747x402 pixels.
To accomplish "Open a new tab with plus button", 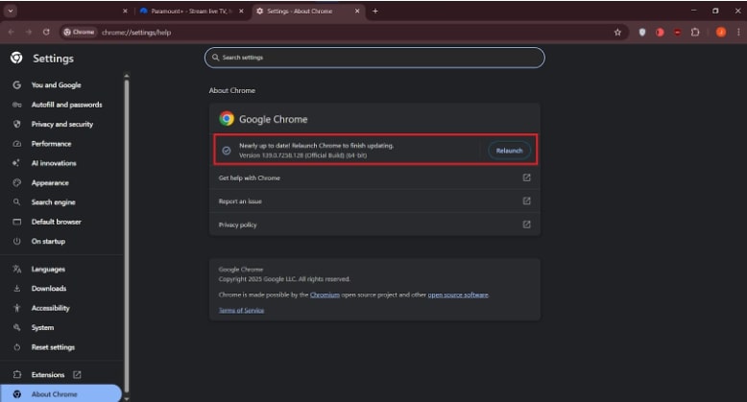I will pos(374,11).
